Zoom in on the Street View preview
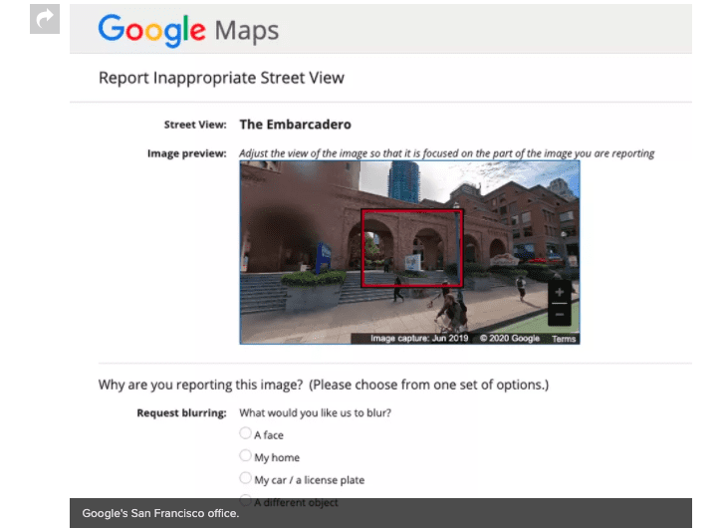This screenshot has width=722, height=529. 559,293
